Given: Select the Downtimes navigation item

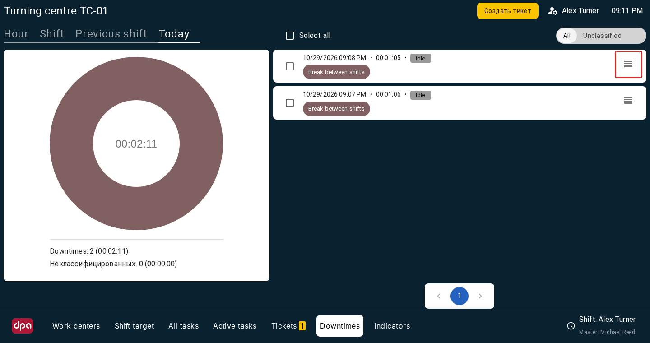Looking at the screenshot, I should pyautogui.click(x=340, y=326).
